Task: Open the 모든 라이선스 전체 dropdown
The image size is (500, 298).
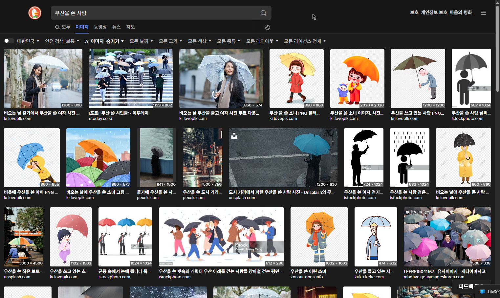Action: click(x=304, y=41)
